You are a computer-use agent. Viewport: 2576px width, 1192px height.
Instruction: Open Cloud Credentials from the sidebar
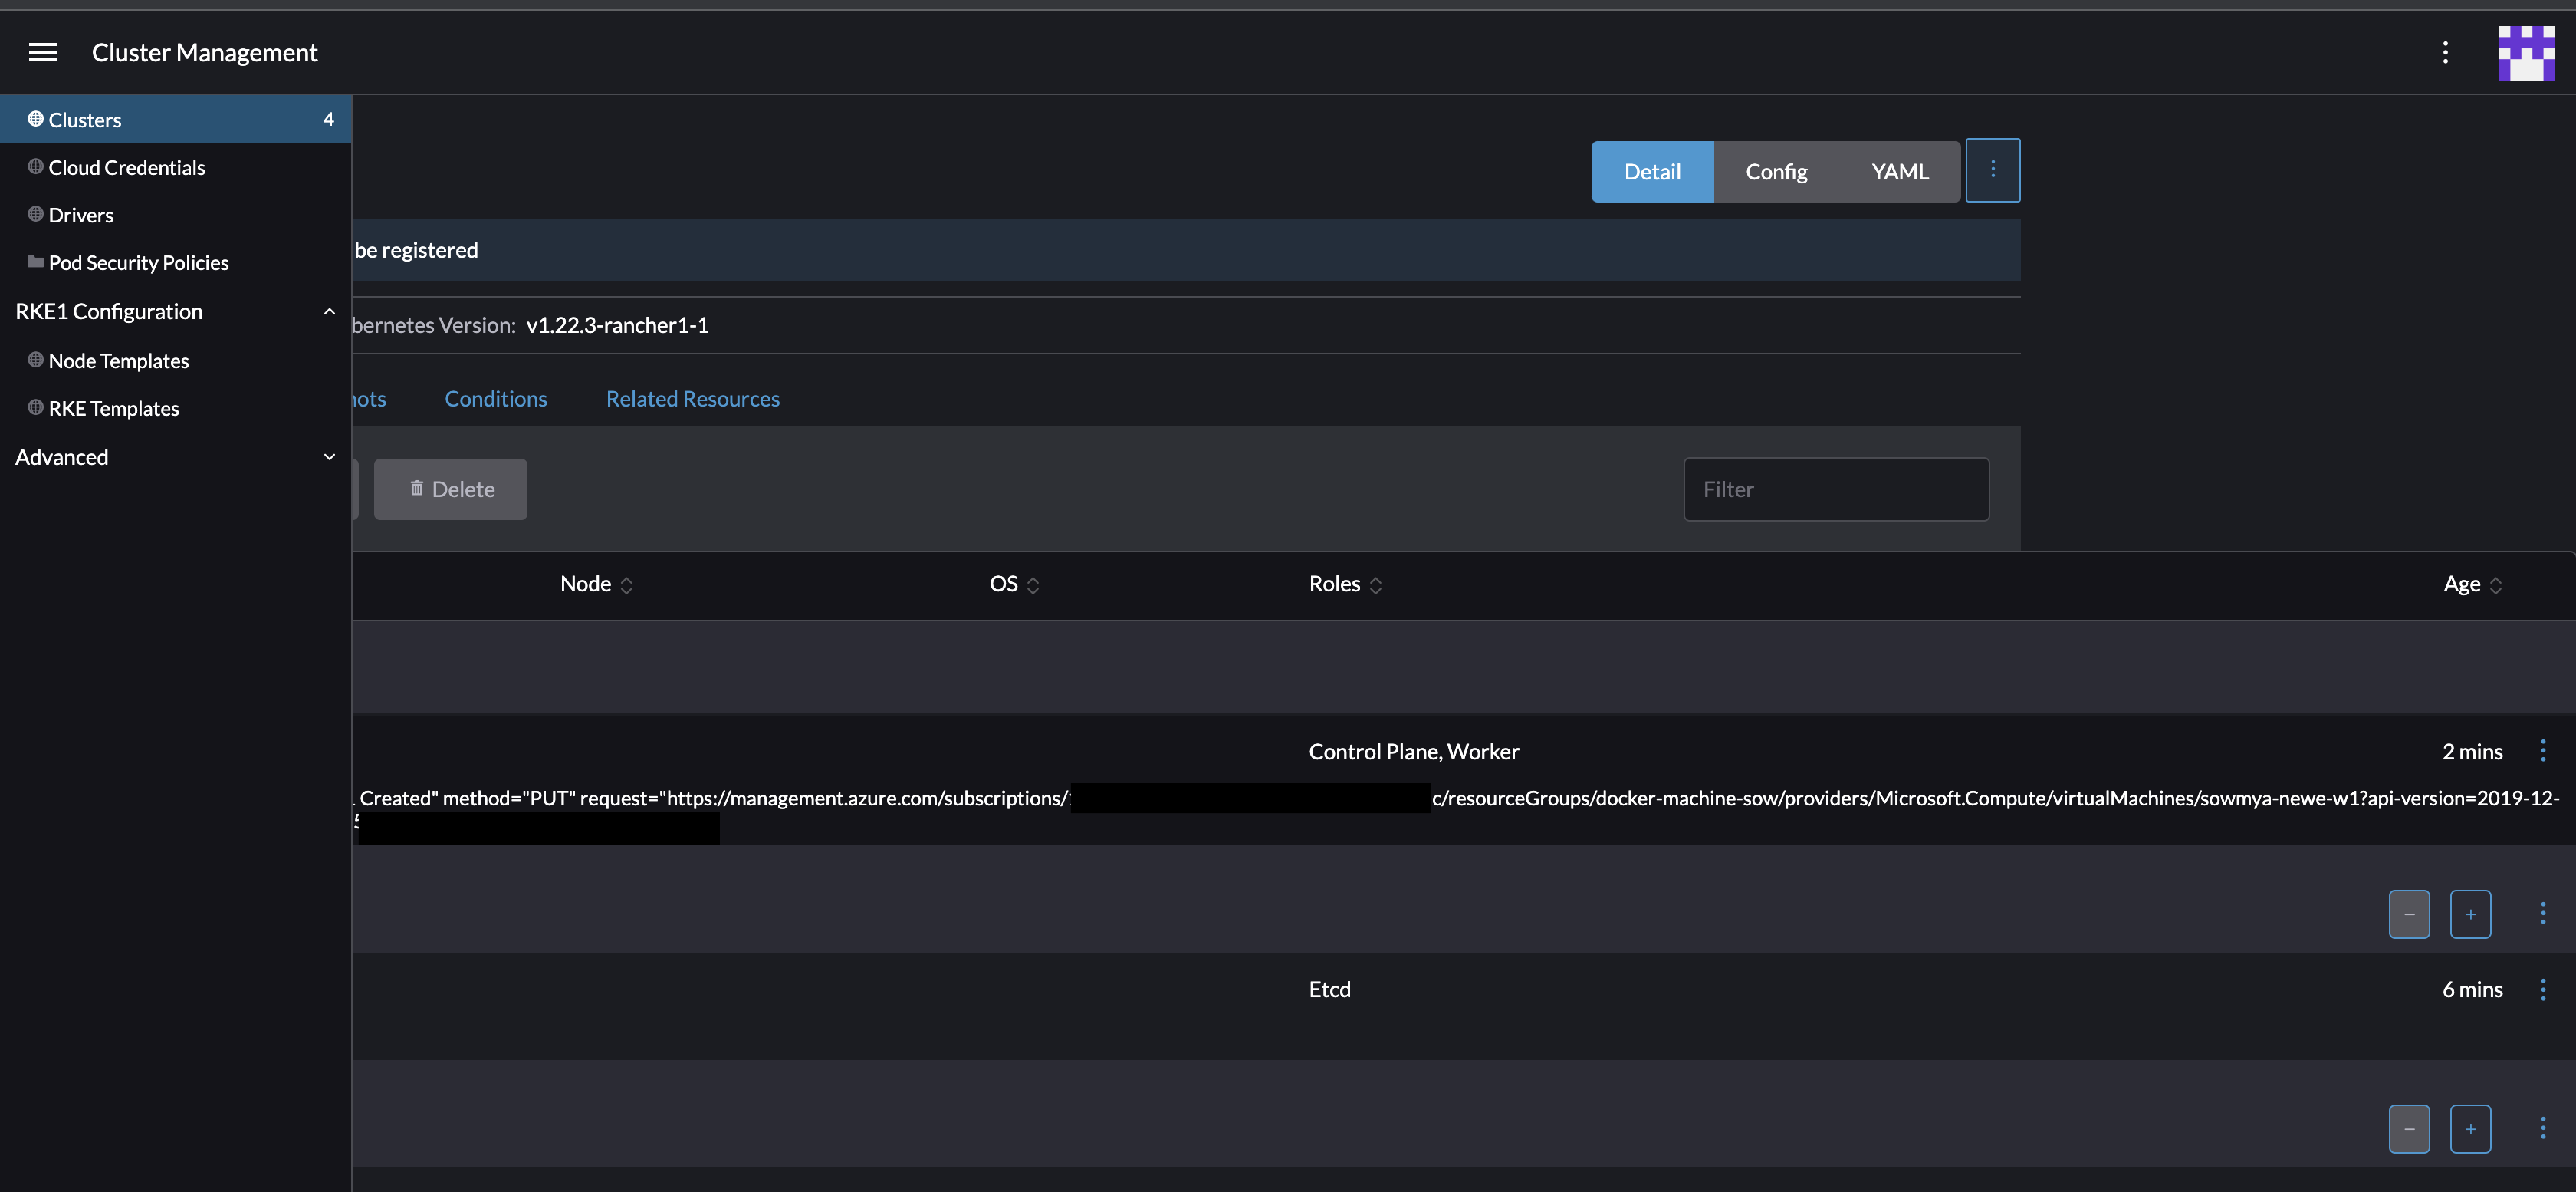[x=126, y=167]
